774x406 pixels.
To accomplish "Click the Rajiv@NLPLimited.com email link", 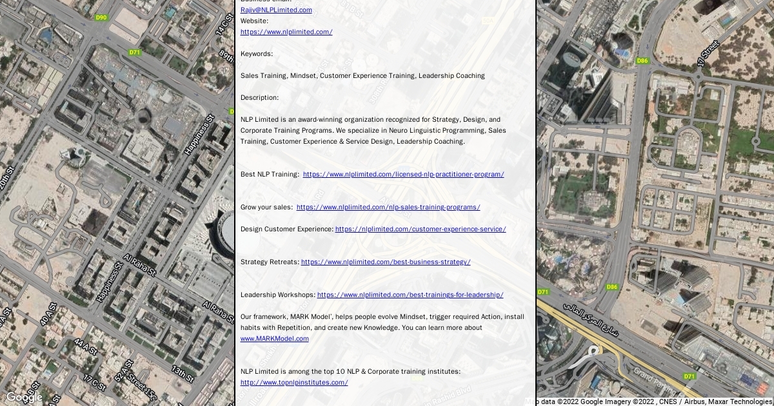I will click(x=276, y=10).
